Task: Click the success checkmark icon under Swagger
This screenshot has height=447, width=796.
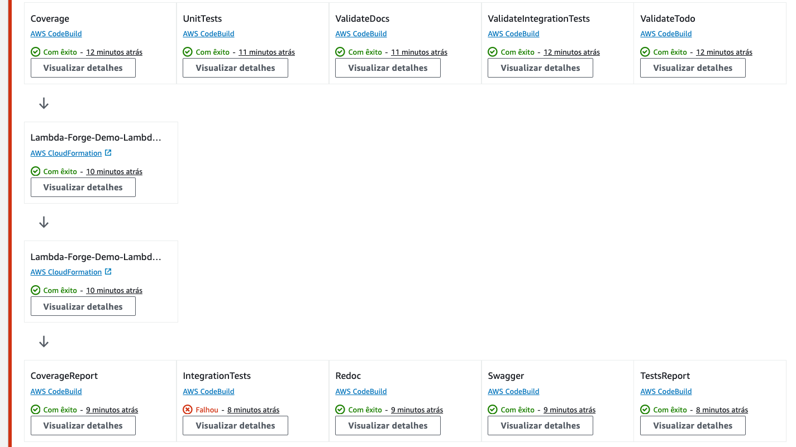Action: pyautogui.click(x=493, y=410)
